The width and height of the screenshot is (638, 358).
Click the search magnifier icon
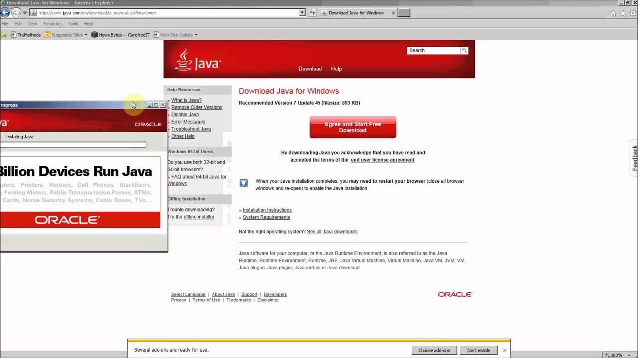pyautogui.click(x=464, y=50)
